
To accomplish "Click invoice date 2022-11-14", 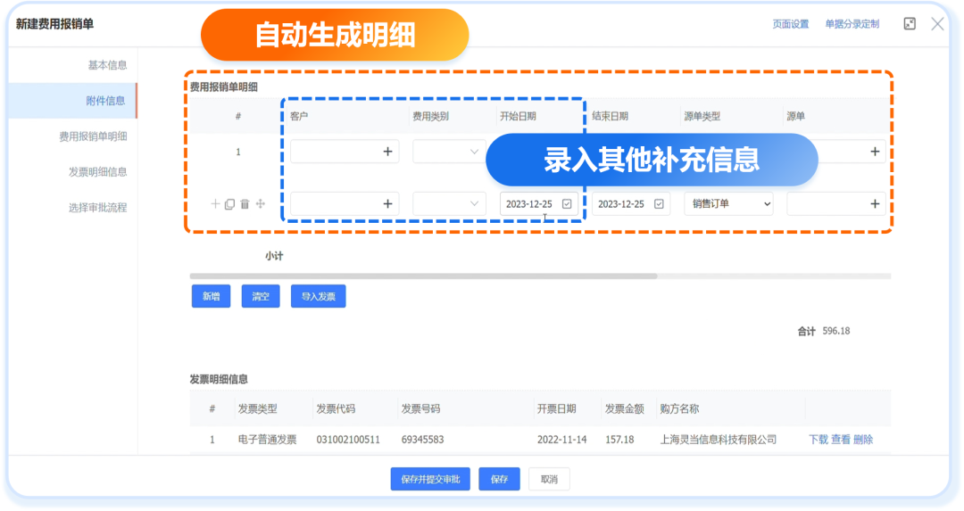I will pyautogui.click(x=562, y=440).
